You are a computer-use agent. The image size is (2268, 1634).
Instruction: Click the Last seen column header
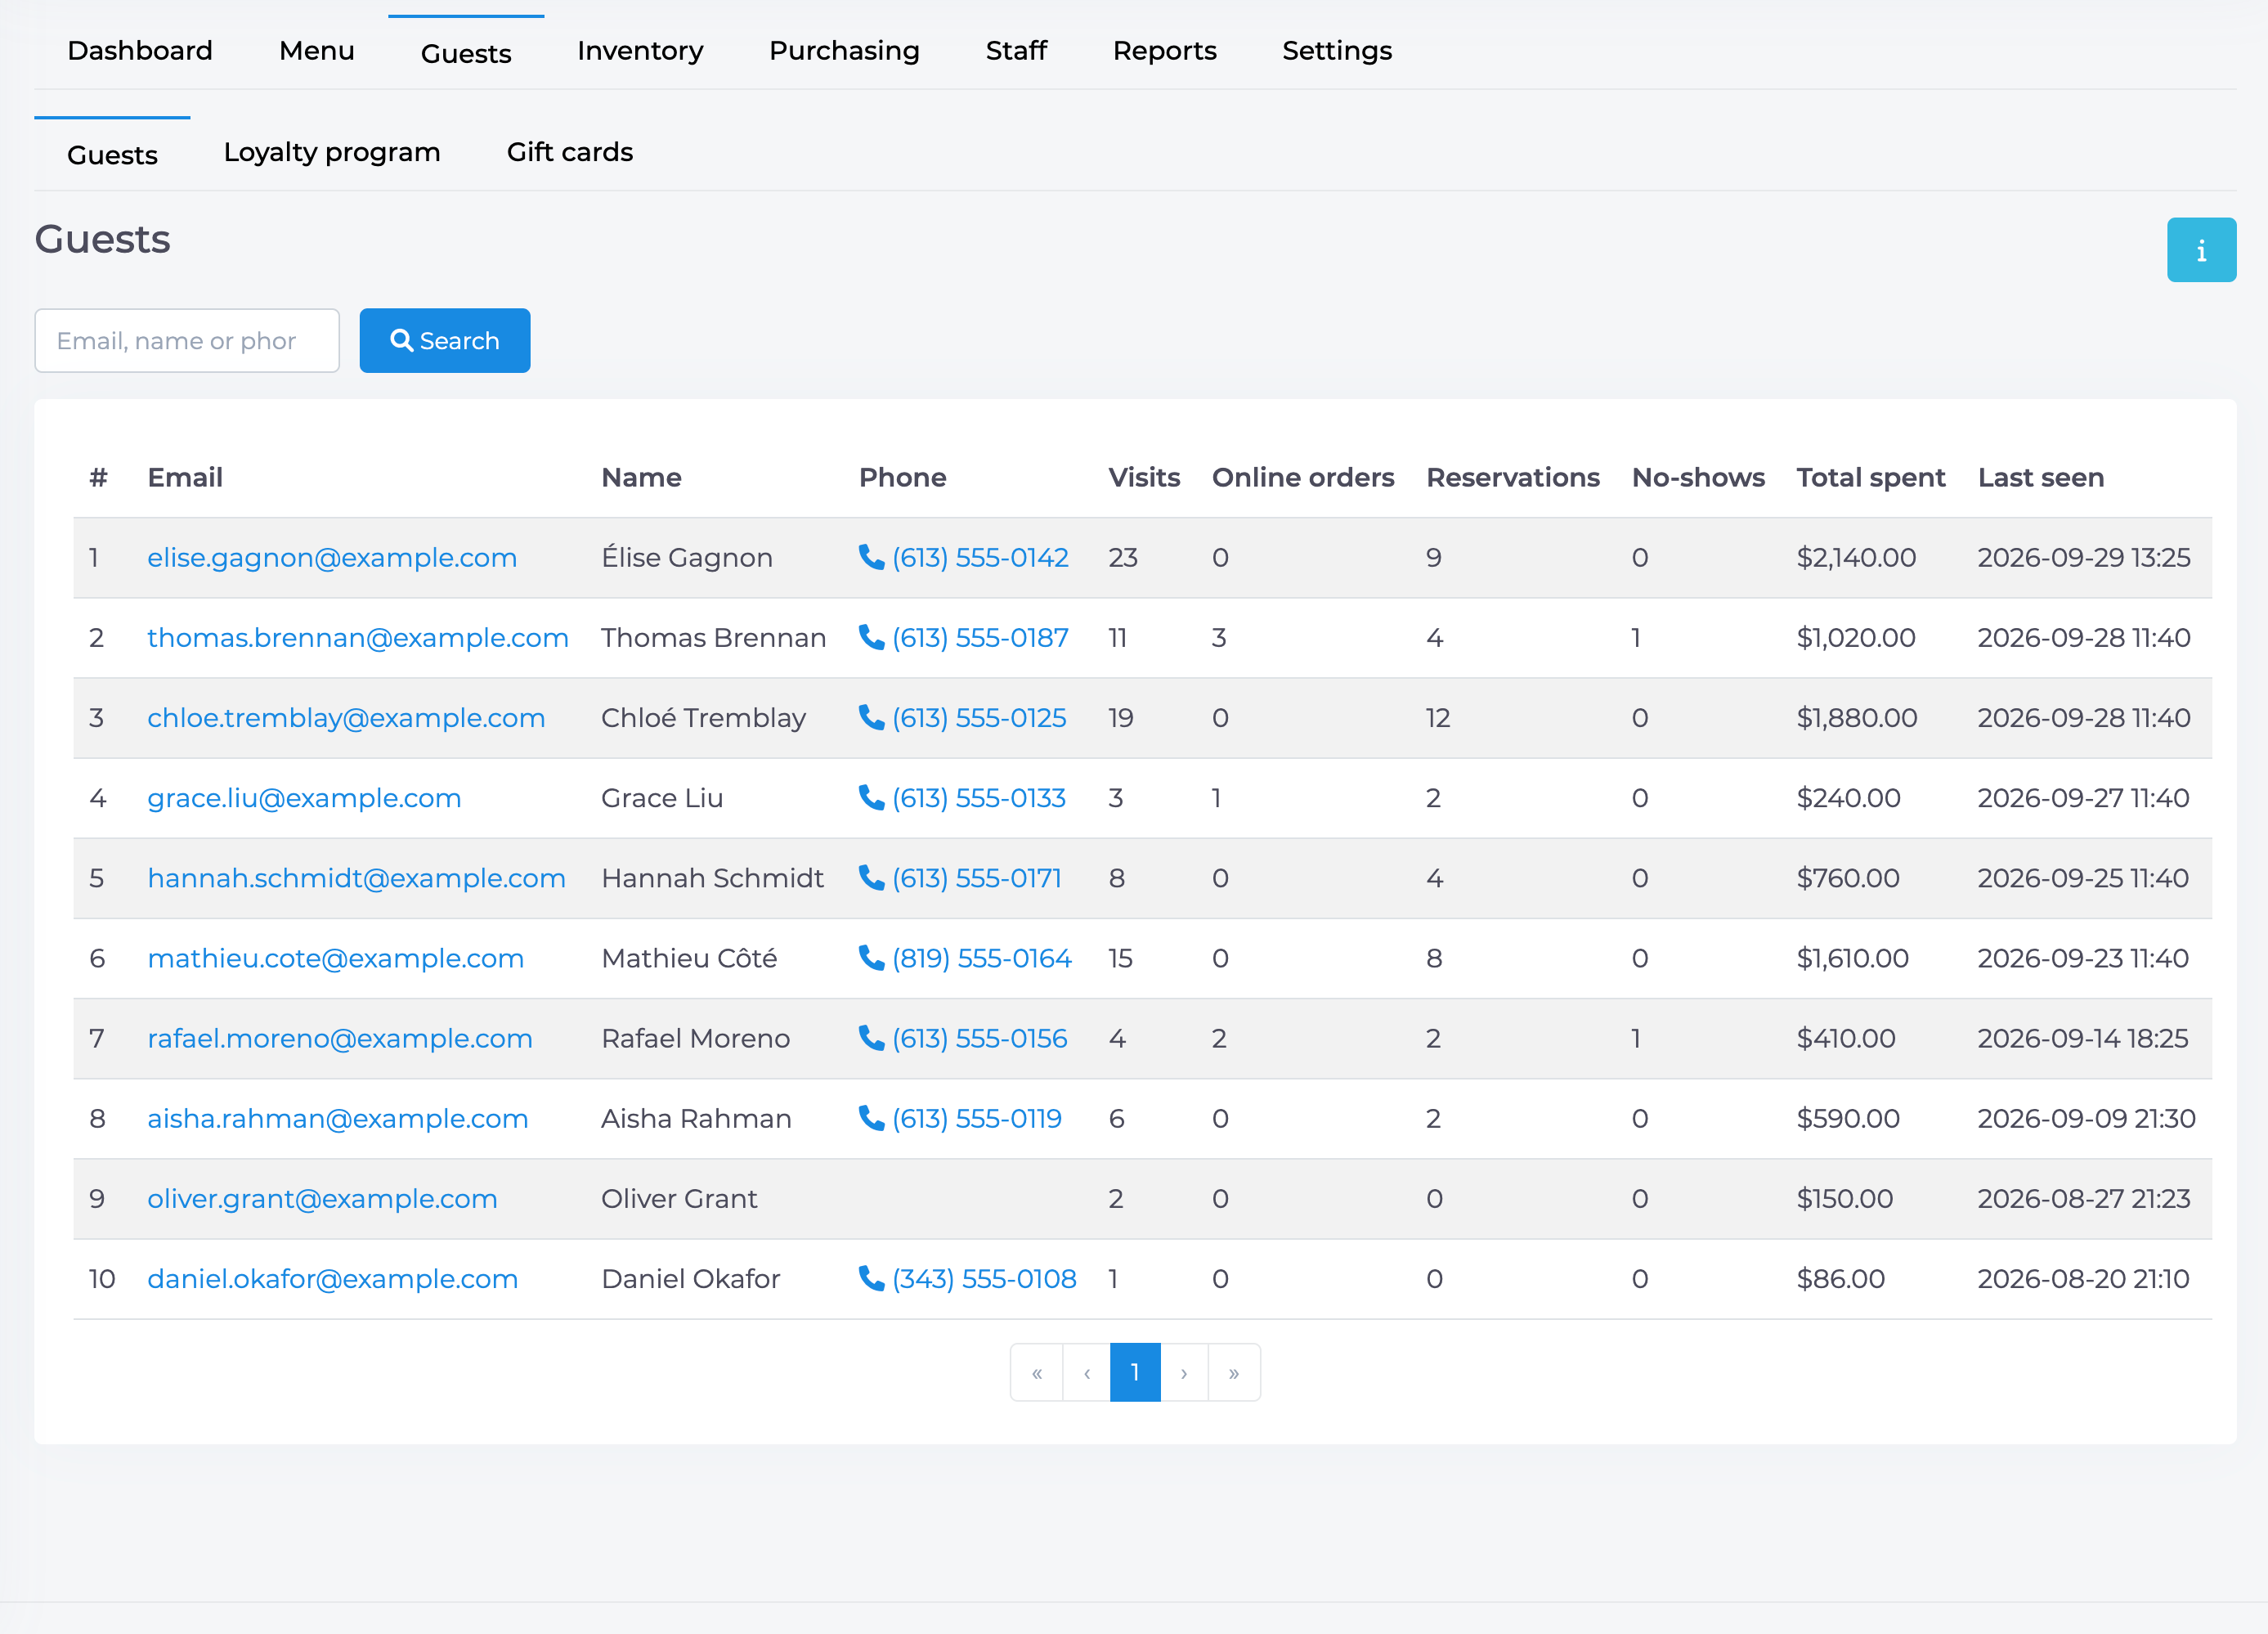tap(2041, 477)
